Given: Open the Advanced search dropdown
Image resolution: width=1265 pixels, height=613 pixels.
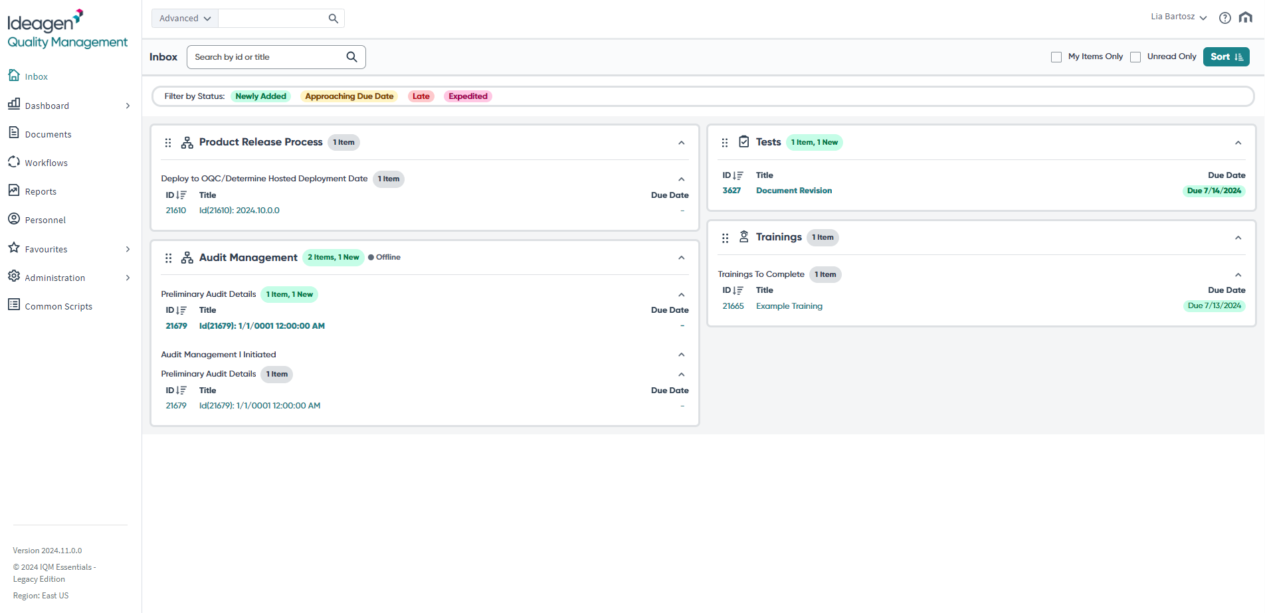Looking at the screenshot, I should pyautogui.click(x=184, y=18).
